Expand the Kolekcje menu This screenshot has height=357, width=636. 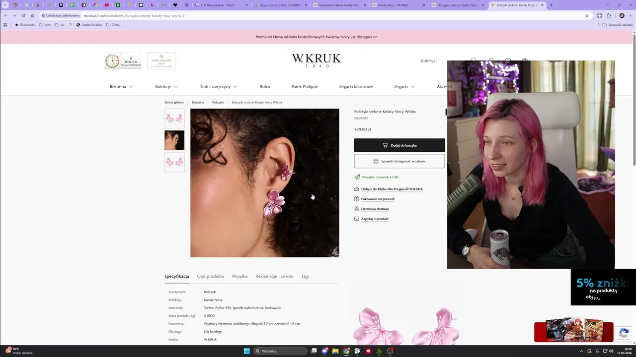click(166, 86)
